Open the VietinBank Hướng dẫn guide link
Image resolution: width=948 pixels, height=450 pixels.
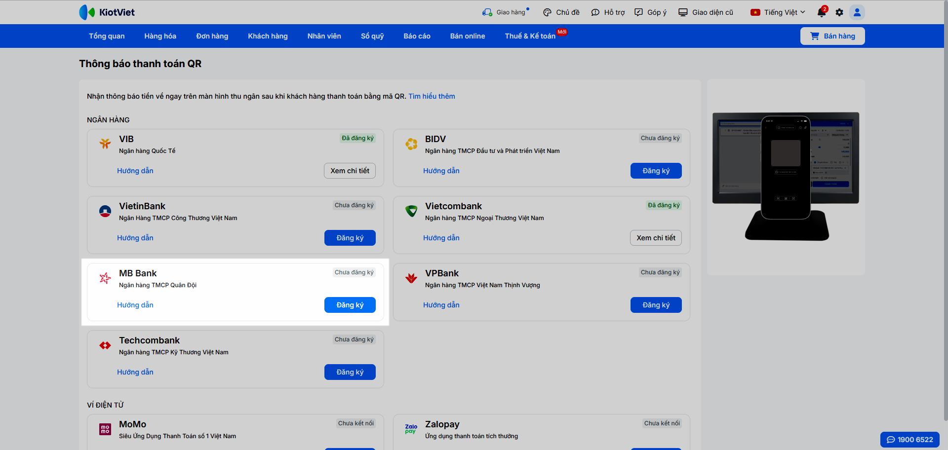click(135, 238)
